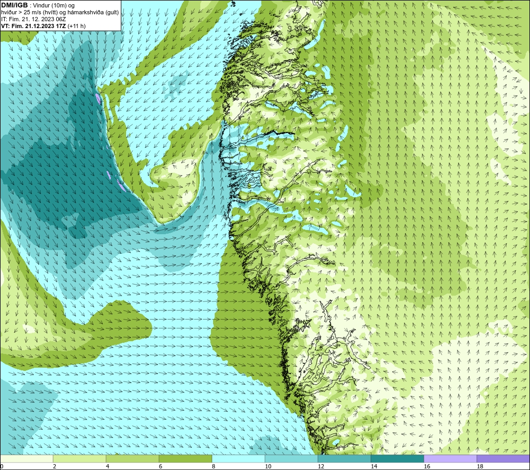
Task: Click the 16–18 m/s lavender swatch
Action: coord(450,459)
